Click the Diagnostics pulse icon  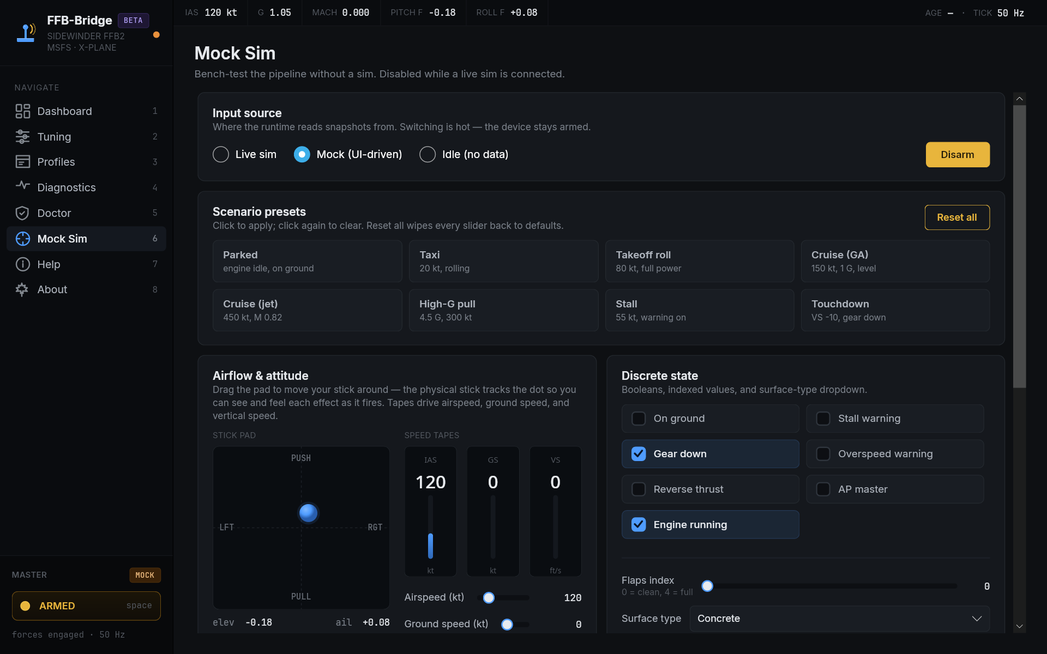[x=22, y=186]
